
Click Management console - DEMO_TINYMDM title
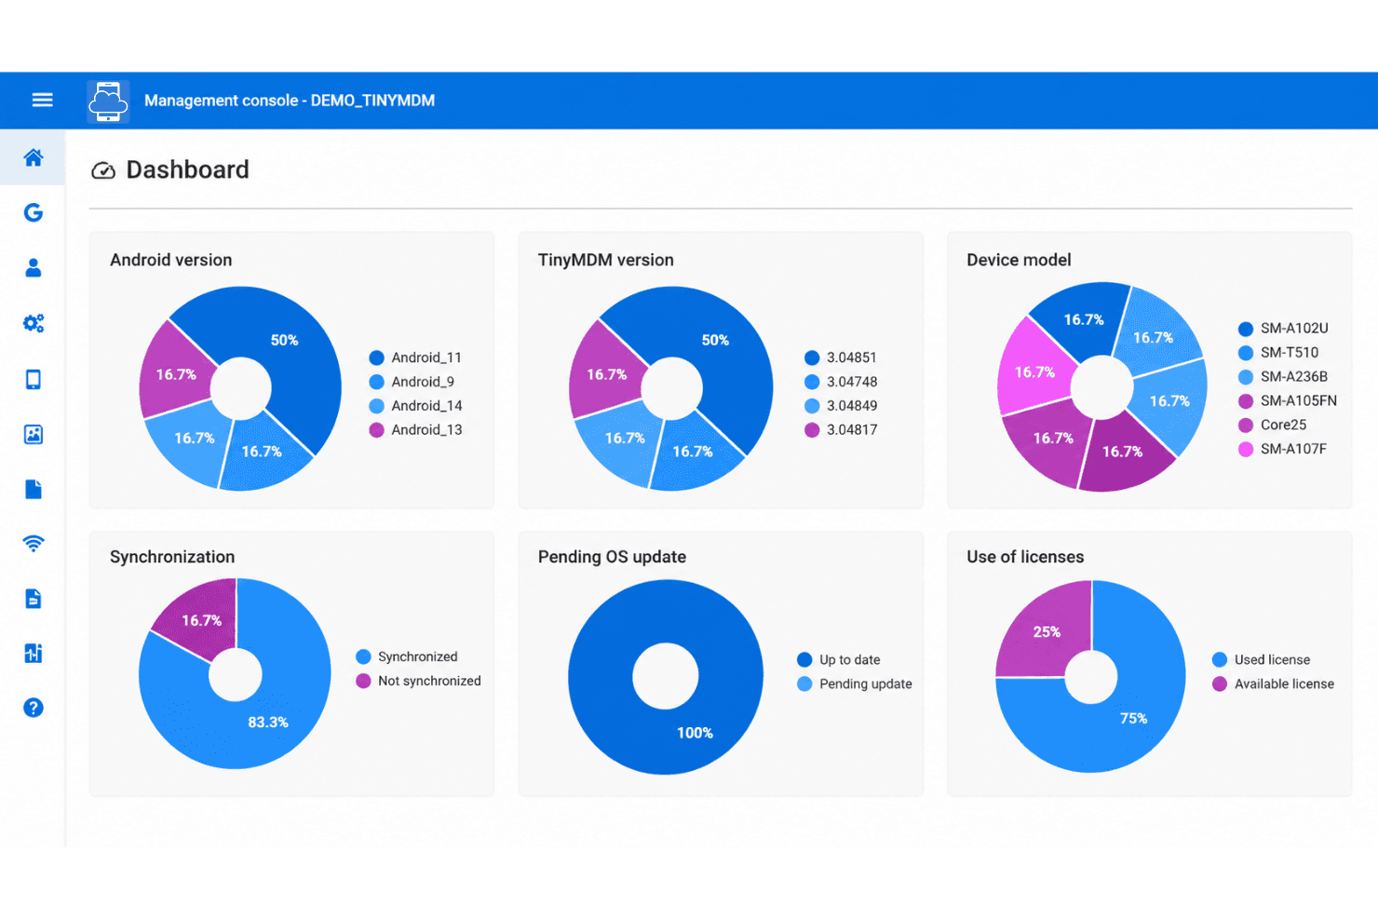click(290, 101)
